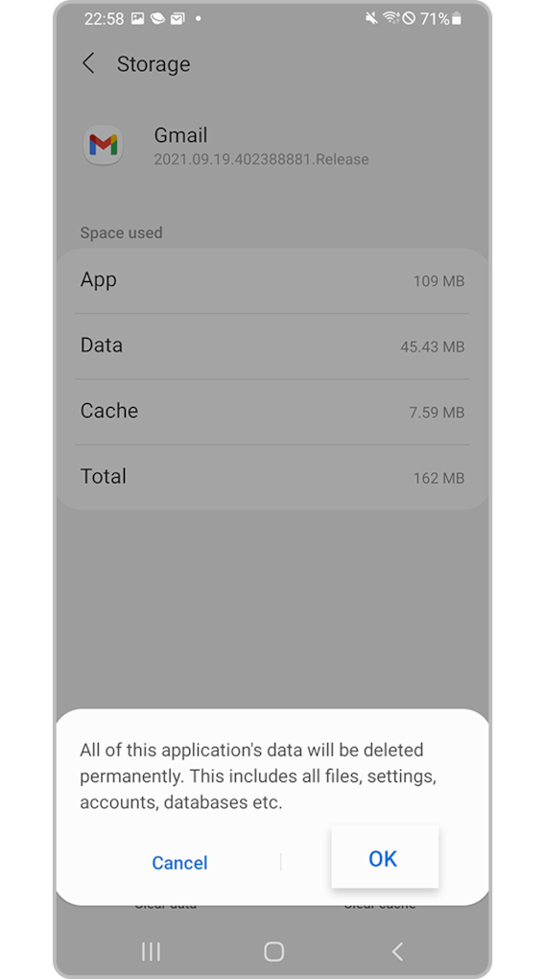This screenshot has height=979, width=545.
Task: Dismiss the dialog with Cancel
Action: coord(179,862)
